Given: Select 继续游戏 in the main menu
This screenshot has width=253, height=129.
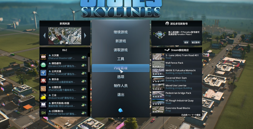Looking at the screenshot, I should click(120, 32).
